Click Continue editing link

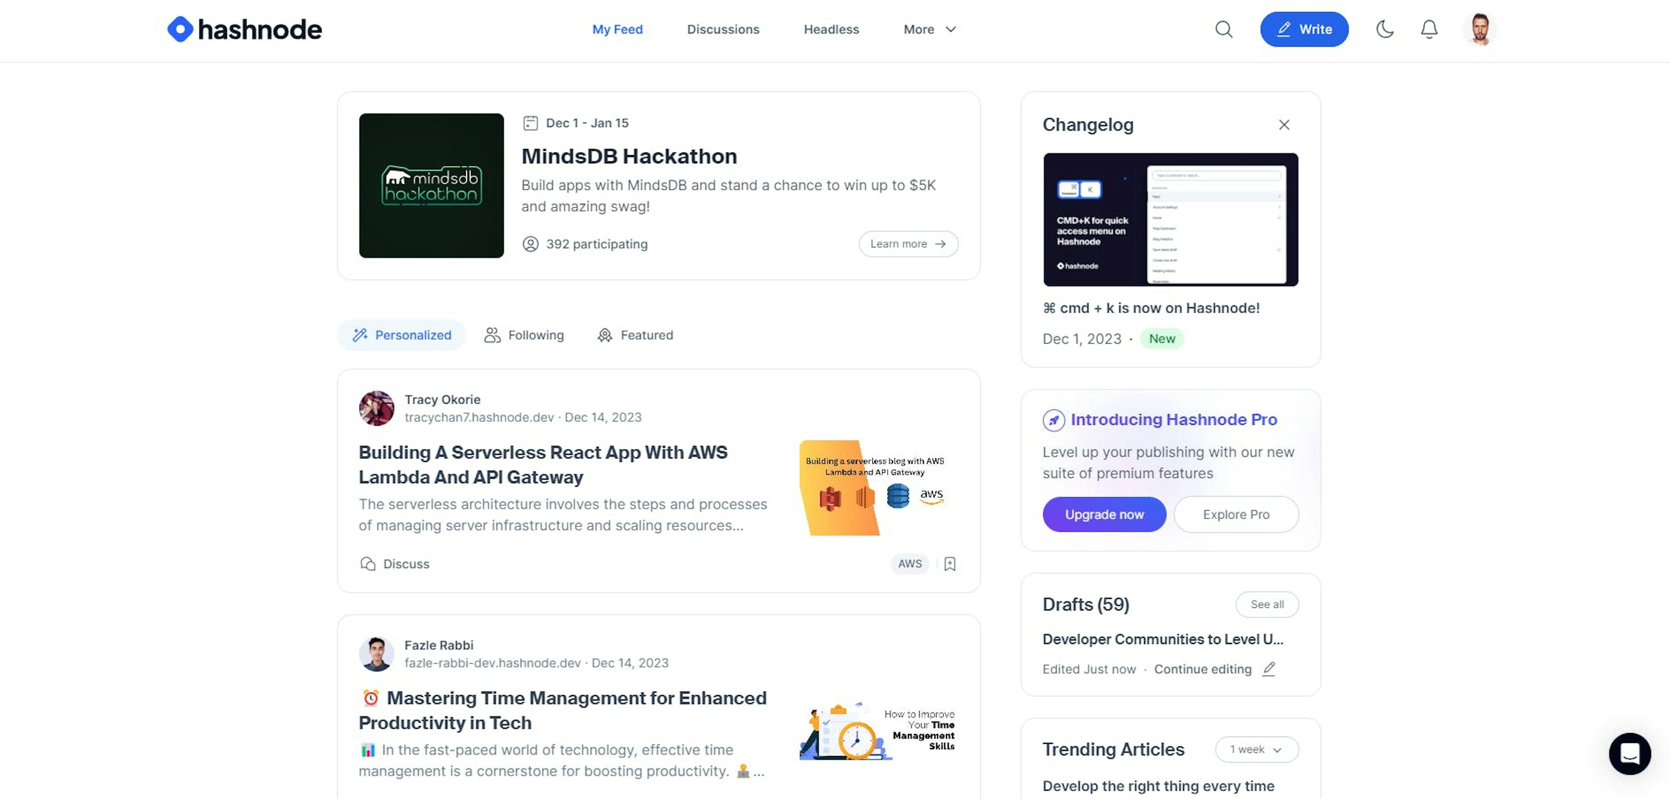pos(1202,669)
